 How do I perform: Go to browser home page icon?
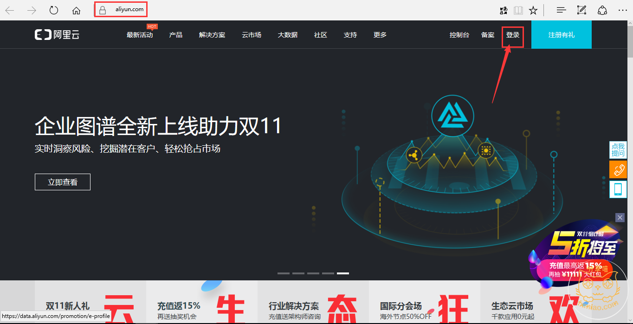[x=77, y=10]
